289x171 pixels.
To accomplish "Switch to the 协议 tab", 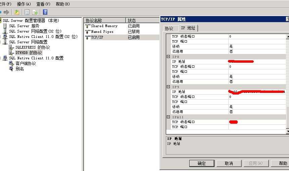I will [169, 28].
